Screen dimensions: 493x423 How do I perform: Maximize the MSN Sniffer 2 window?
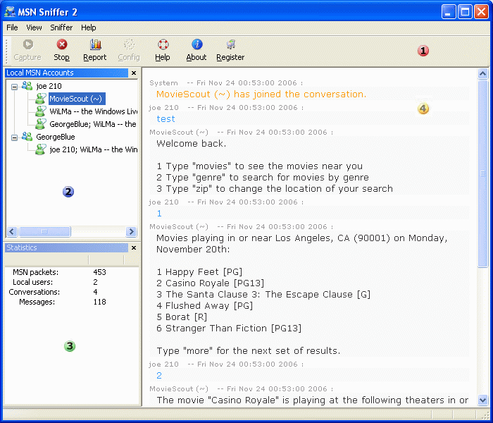(465, 12)
